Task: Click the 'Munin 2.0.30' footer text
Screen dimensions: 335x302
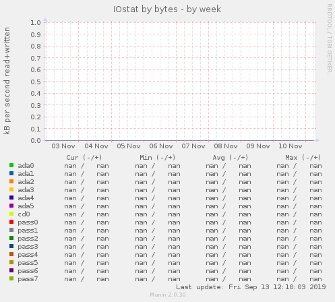Action: click(x=168, y=295)
